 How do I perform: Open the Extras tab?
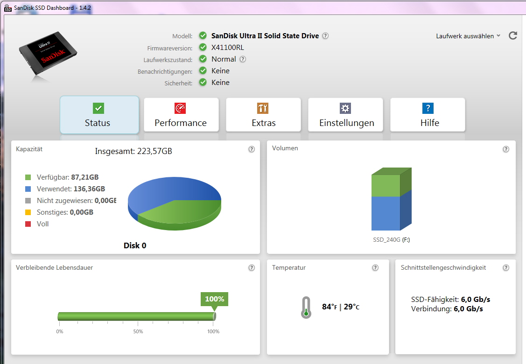tap(263, 115)
